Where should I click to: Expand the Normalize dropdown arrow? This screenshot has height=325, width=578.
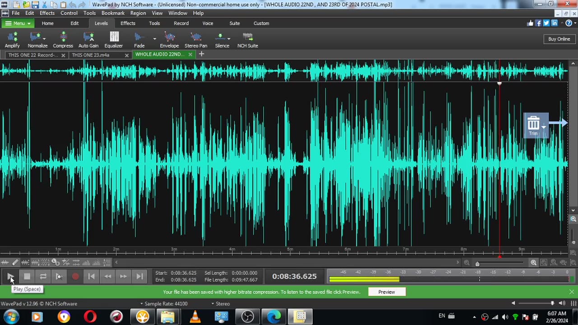coord(44,38)
